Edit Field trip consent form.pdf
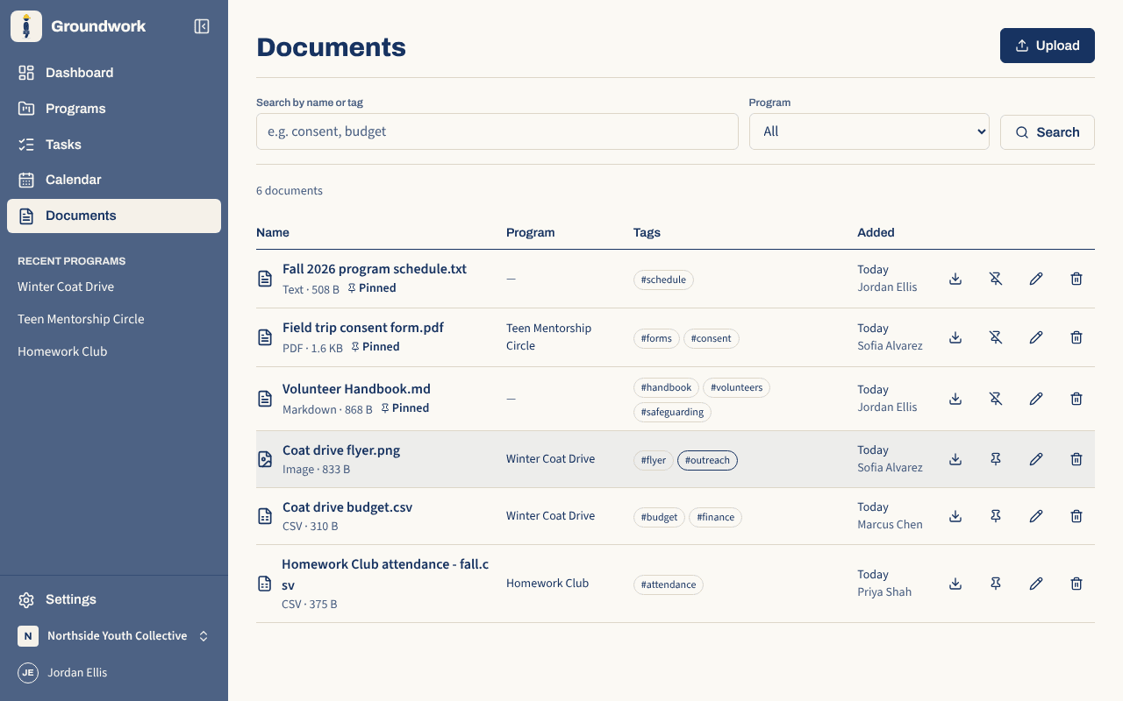1123x701 pixels. pos(1036,337)
